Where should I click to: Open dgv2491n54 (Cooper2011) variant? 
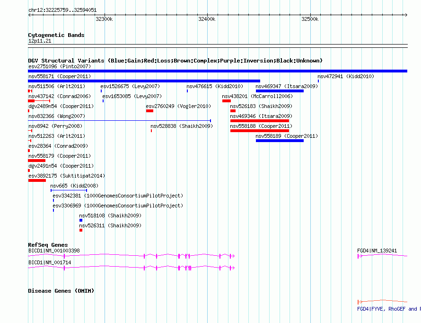coord(61,166)
